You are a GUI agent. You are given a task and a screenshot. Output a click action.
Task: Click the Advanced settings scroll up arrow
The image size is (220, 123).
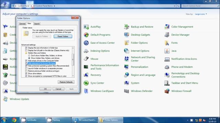pos(73,48)
